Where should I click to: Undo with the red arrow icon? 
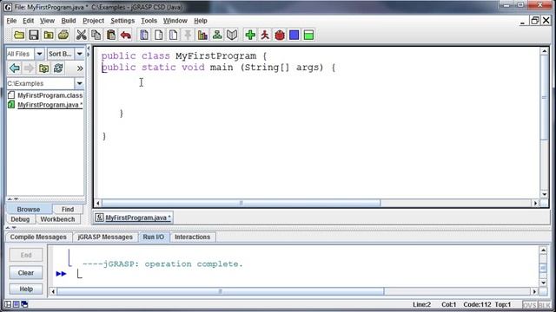pyautogui.click(x=125, y=35)
